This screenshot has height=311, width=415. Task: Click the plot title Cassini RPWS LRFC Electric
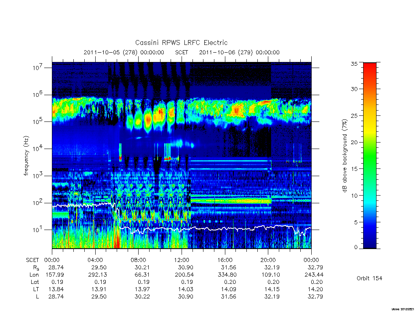point(181,43)
